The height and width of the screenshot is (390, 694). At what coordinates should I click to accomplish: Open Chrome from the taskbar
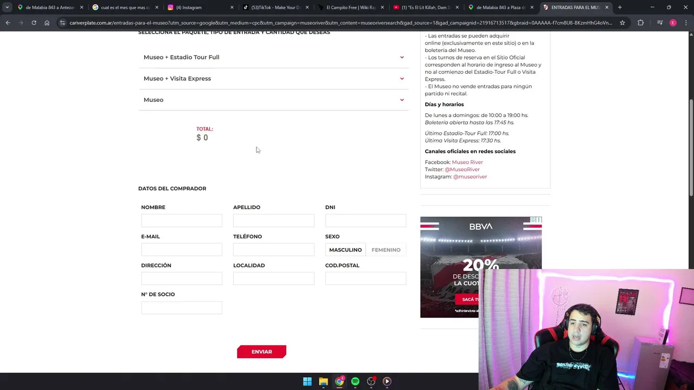(339, 381)
